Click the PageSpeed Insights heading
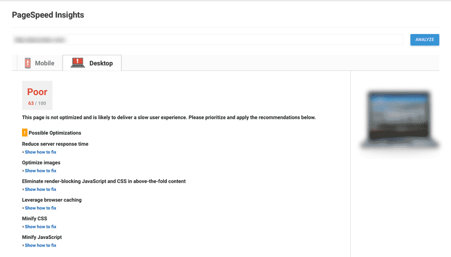The width and height of the screenshot is (451, 257). (x=48, y=15)
